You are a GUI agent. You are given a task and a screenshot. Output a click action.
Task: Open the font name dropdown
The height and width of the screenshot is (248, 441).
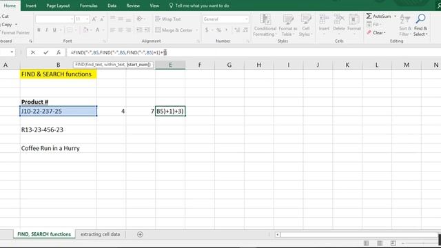72,19
